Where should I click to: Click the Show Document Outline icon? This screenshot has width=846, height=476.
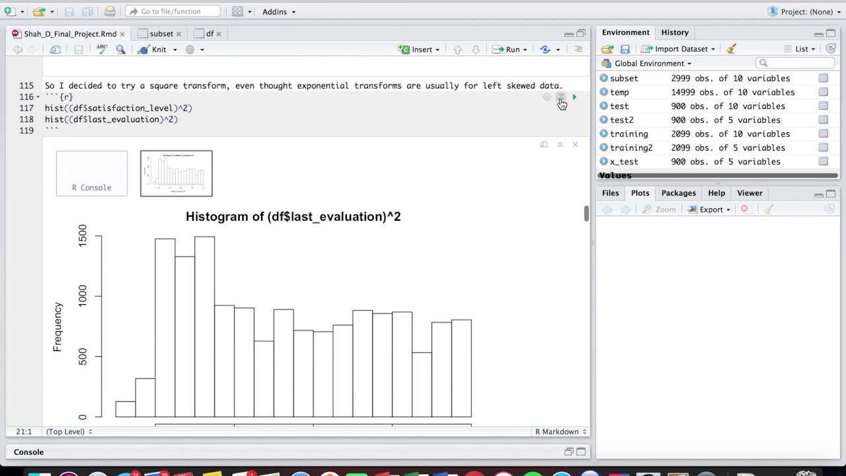point(578,50)
